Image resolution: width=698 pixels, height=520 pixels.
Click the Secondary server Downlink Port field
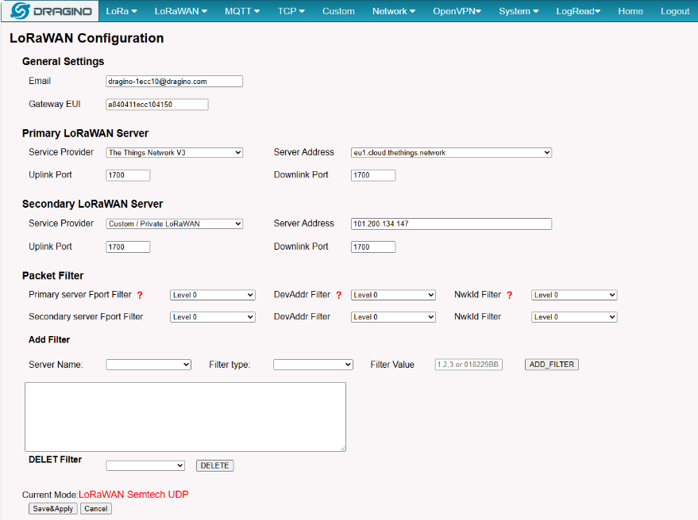[x=373, y=247]
